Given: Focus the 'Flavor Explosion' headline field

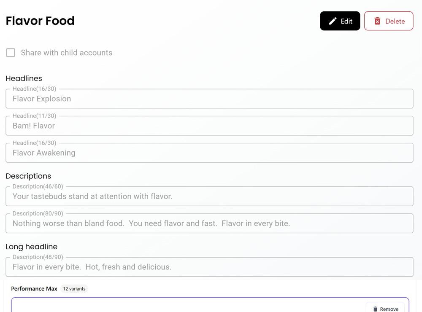Looking at the screenshot, I should point(209,99).
